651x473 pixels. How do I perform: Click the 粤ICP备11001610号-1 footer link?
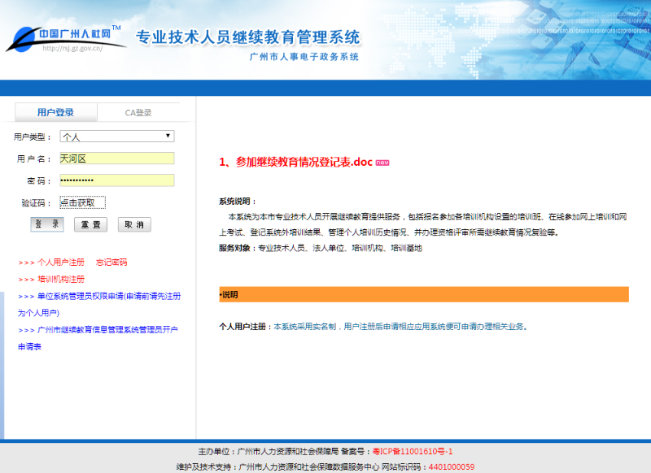pos(412,451)
